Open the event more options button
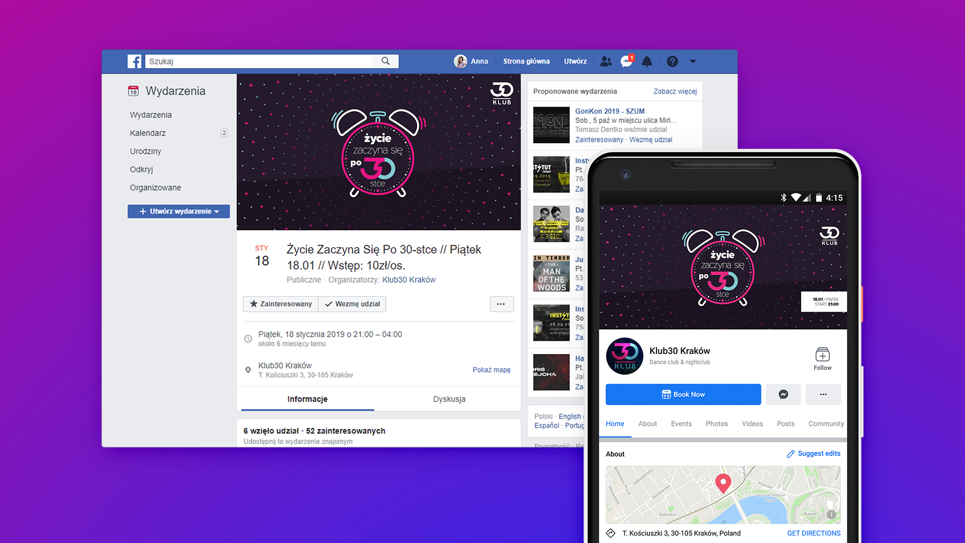Image resolution: width=965 pixels, height=543 pixels. (501, 304)
